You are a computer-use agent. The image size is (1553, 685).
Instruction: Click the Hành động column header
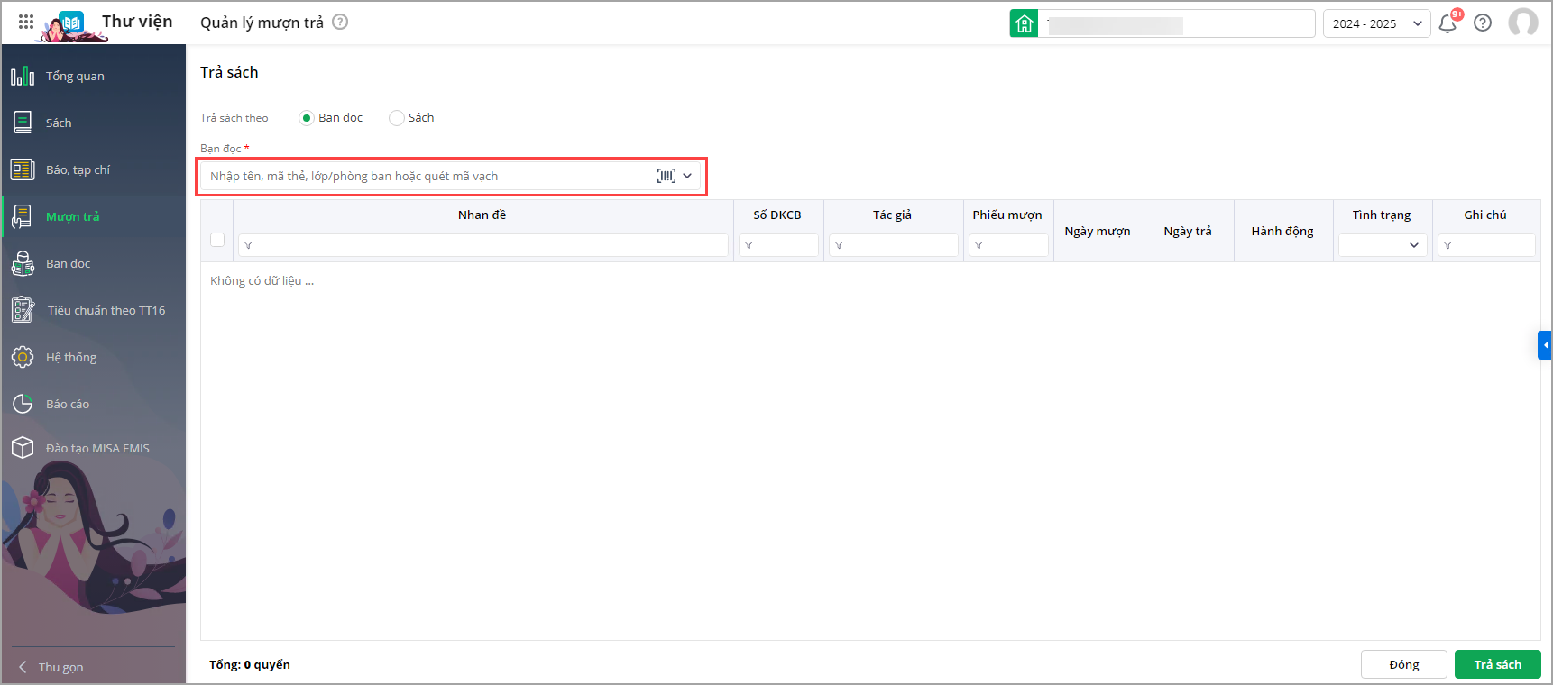(1282, 232)
